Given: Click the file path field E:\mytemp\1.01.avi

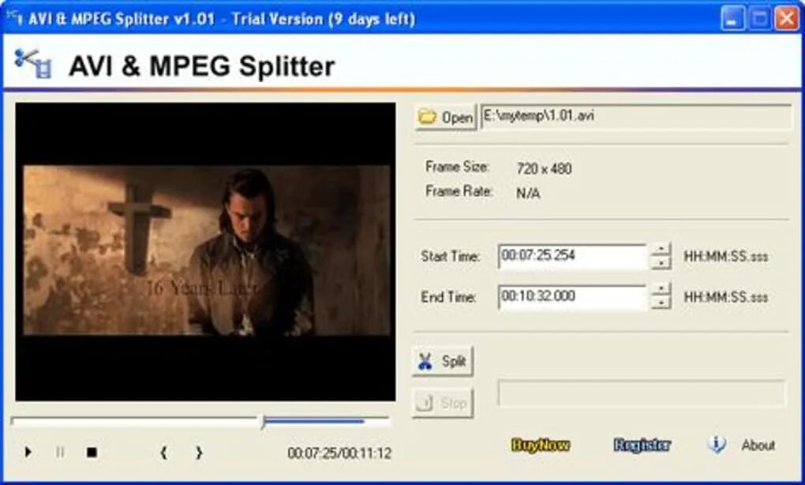Looking at the screenshot, I should (636, 117).
